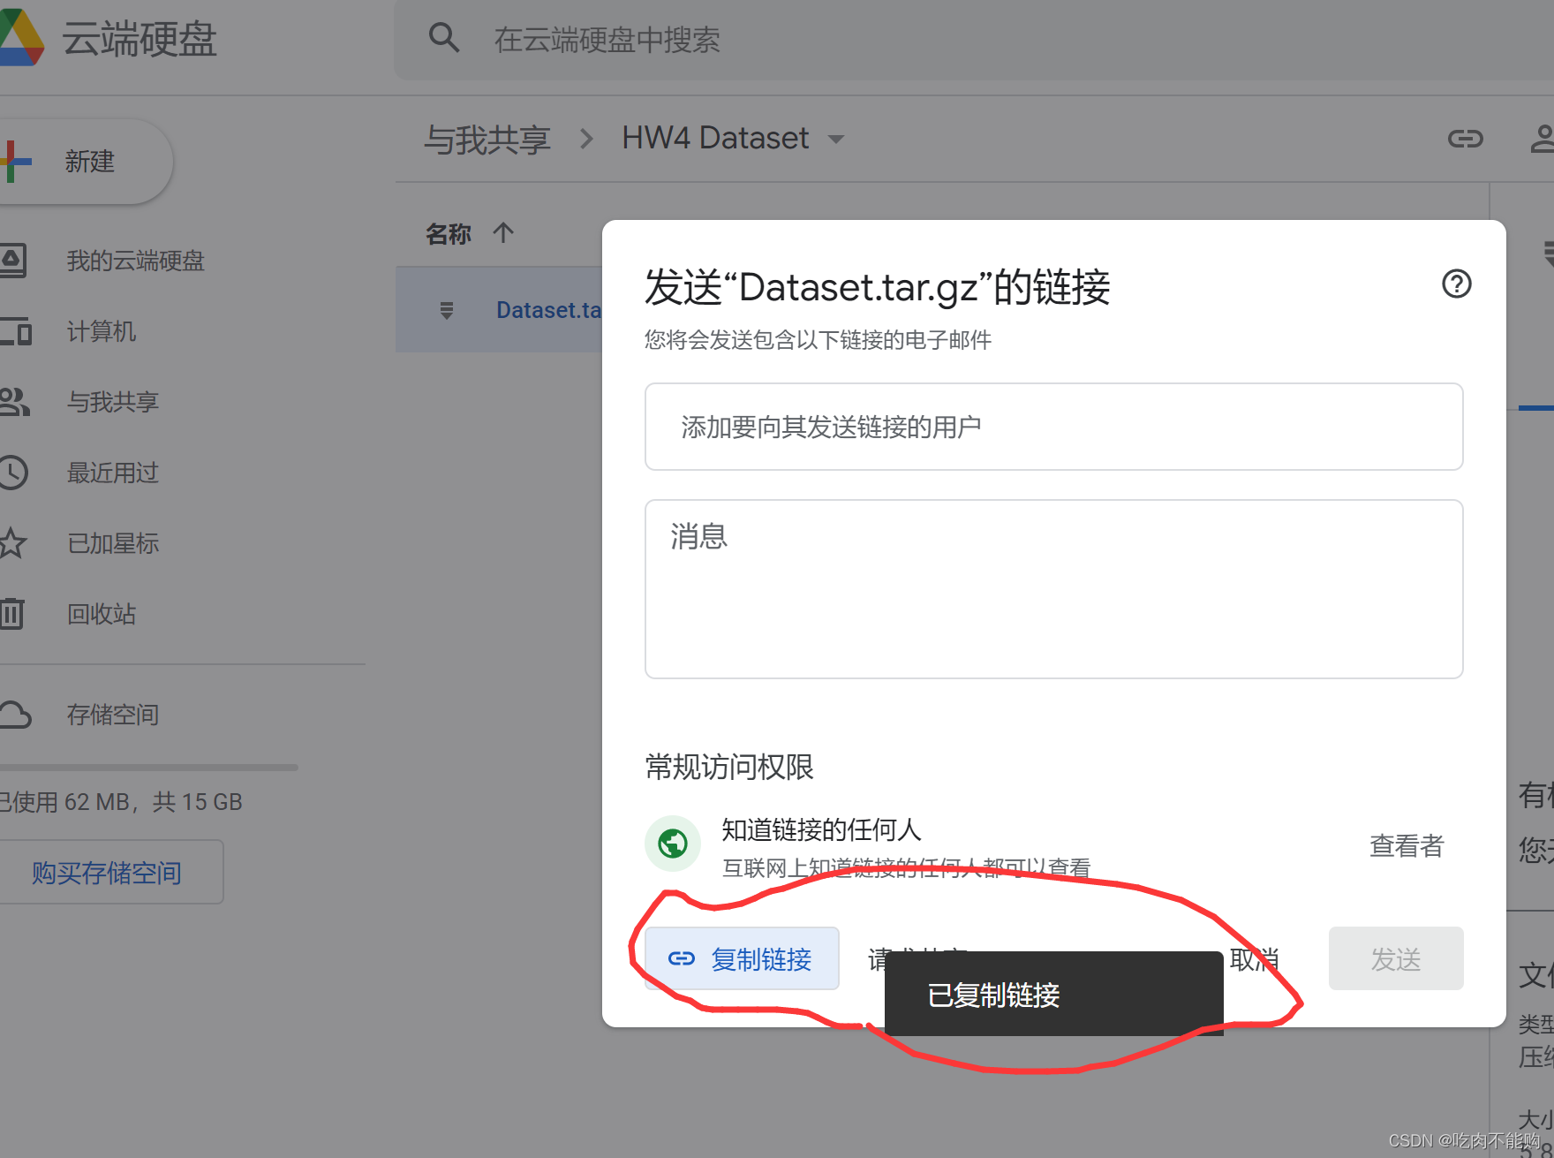Click the globe anyone-with-link icon

[673, 844]
